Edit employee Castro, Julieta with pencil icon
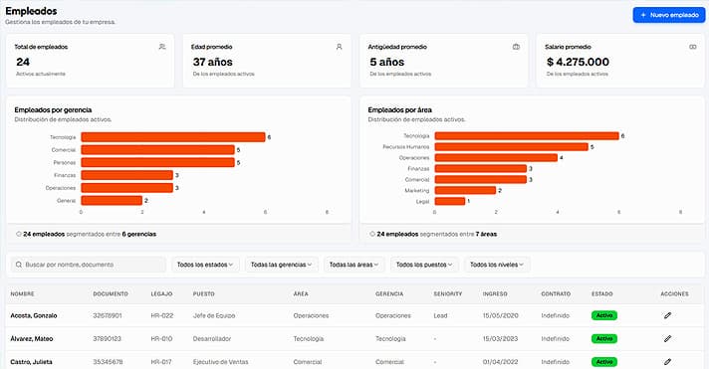This screenshot has width=709, height=369. pyautogui.click(x=667, y=362)
